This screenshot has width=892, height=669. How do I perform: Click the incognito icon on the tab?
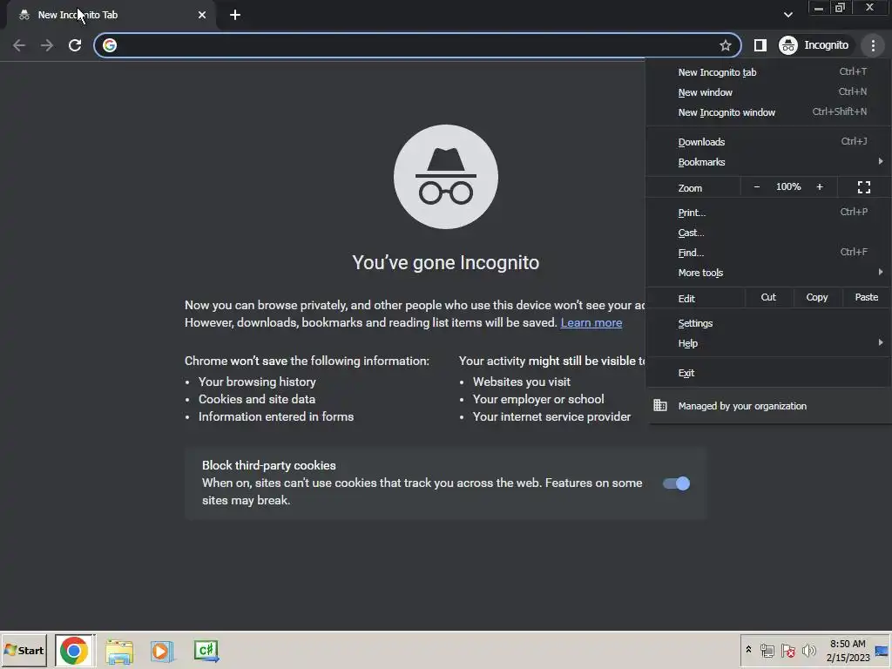(x=24, y=15)
